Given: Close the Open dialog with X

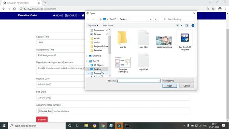Looking at the screenshot, I should (x=194, y=13).
